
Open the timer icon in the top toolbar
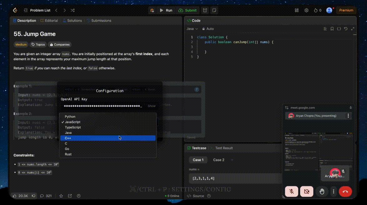(205, 10)
